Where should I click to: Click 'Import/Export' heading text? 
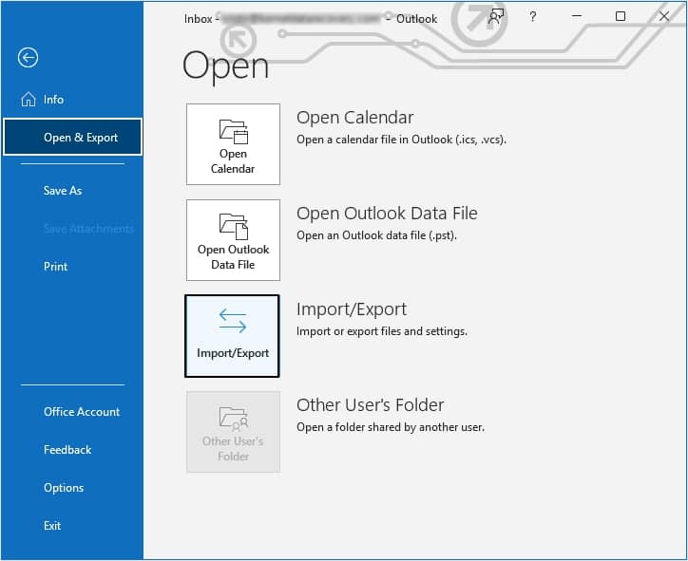[352, 309]
